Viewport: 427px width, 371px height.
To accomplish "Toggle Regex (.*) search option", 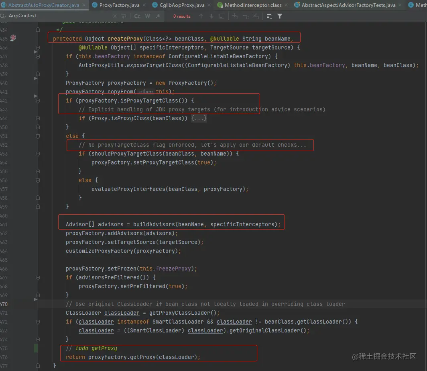I will (x=158, y=16).
